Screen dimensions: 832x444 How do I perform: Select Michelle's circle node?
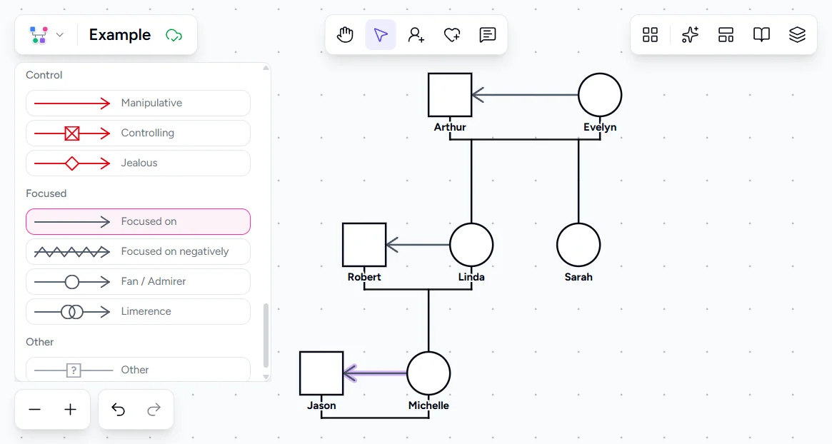pyautogui.click(x=428, y=373)
